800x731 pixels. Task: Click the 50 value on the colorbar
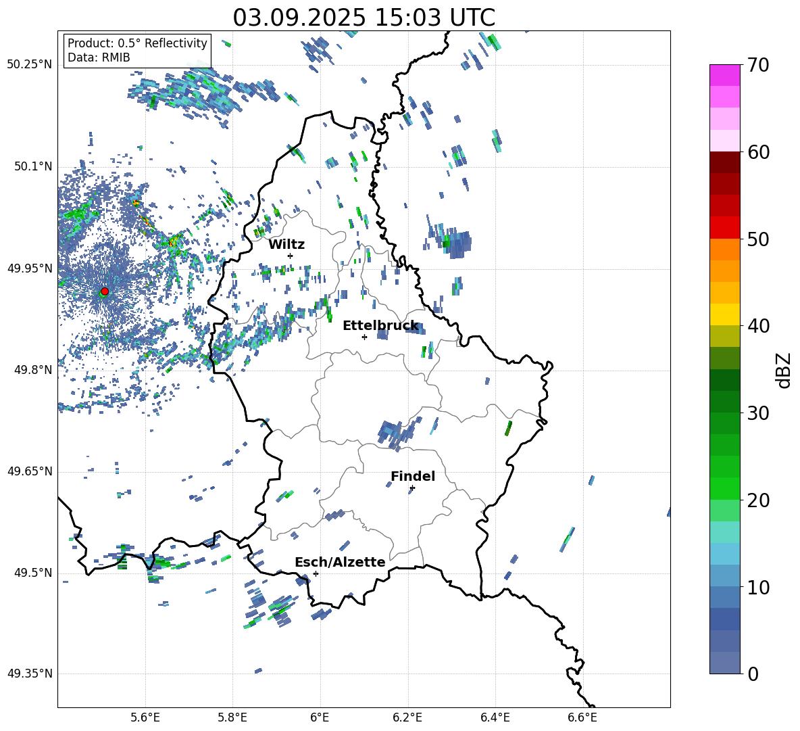point(758,239)
